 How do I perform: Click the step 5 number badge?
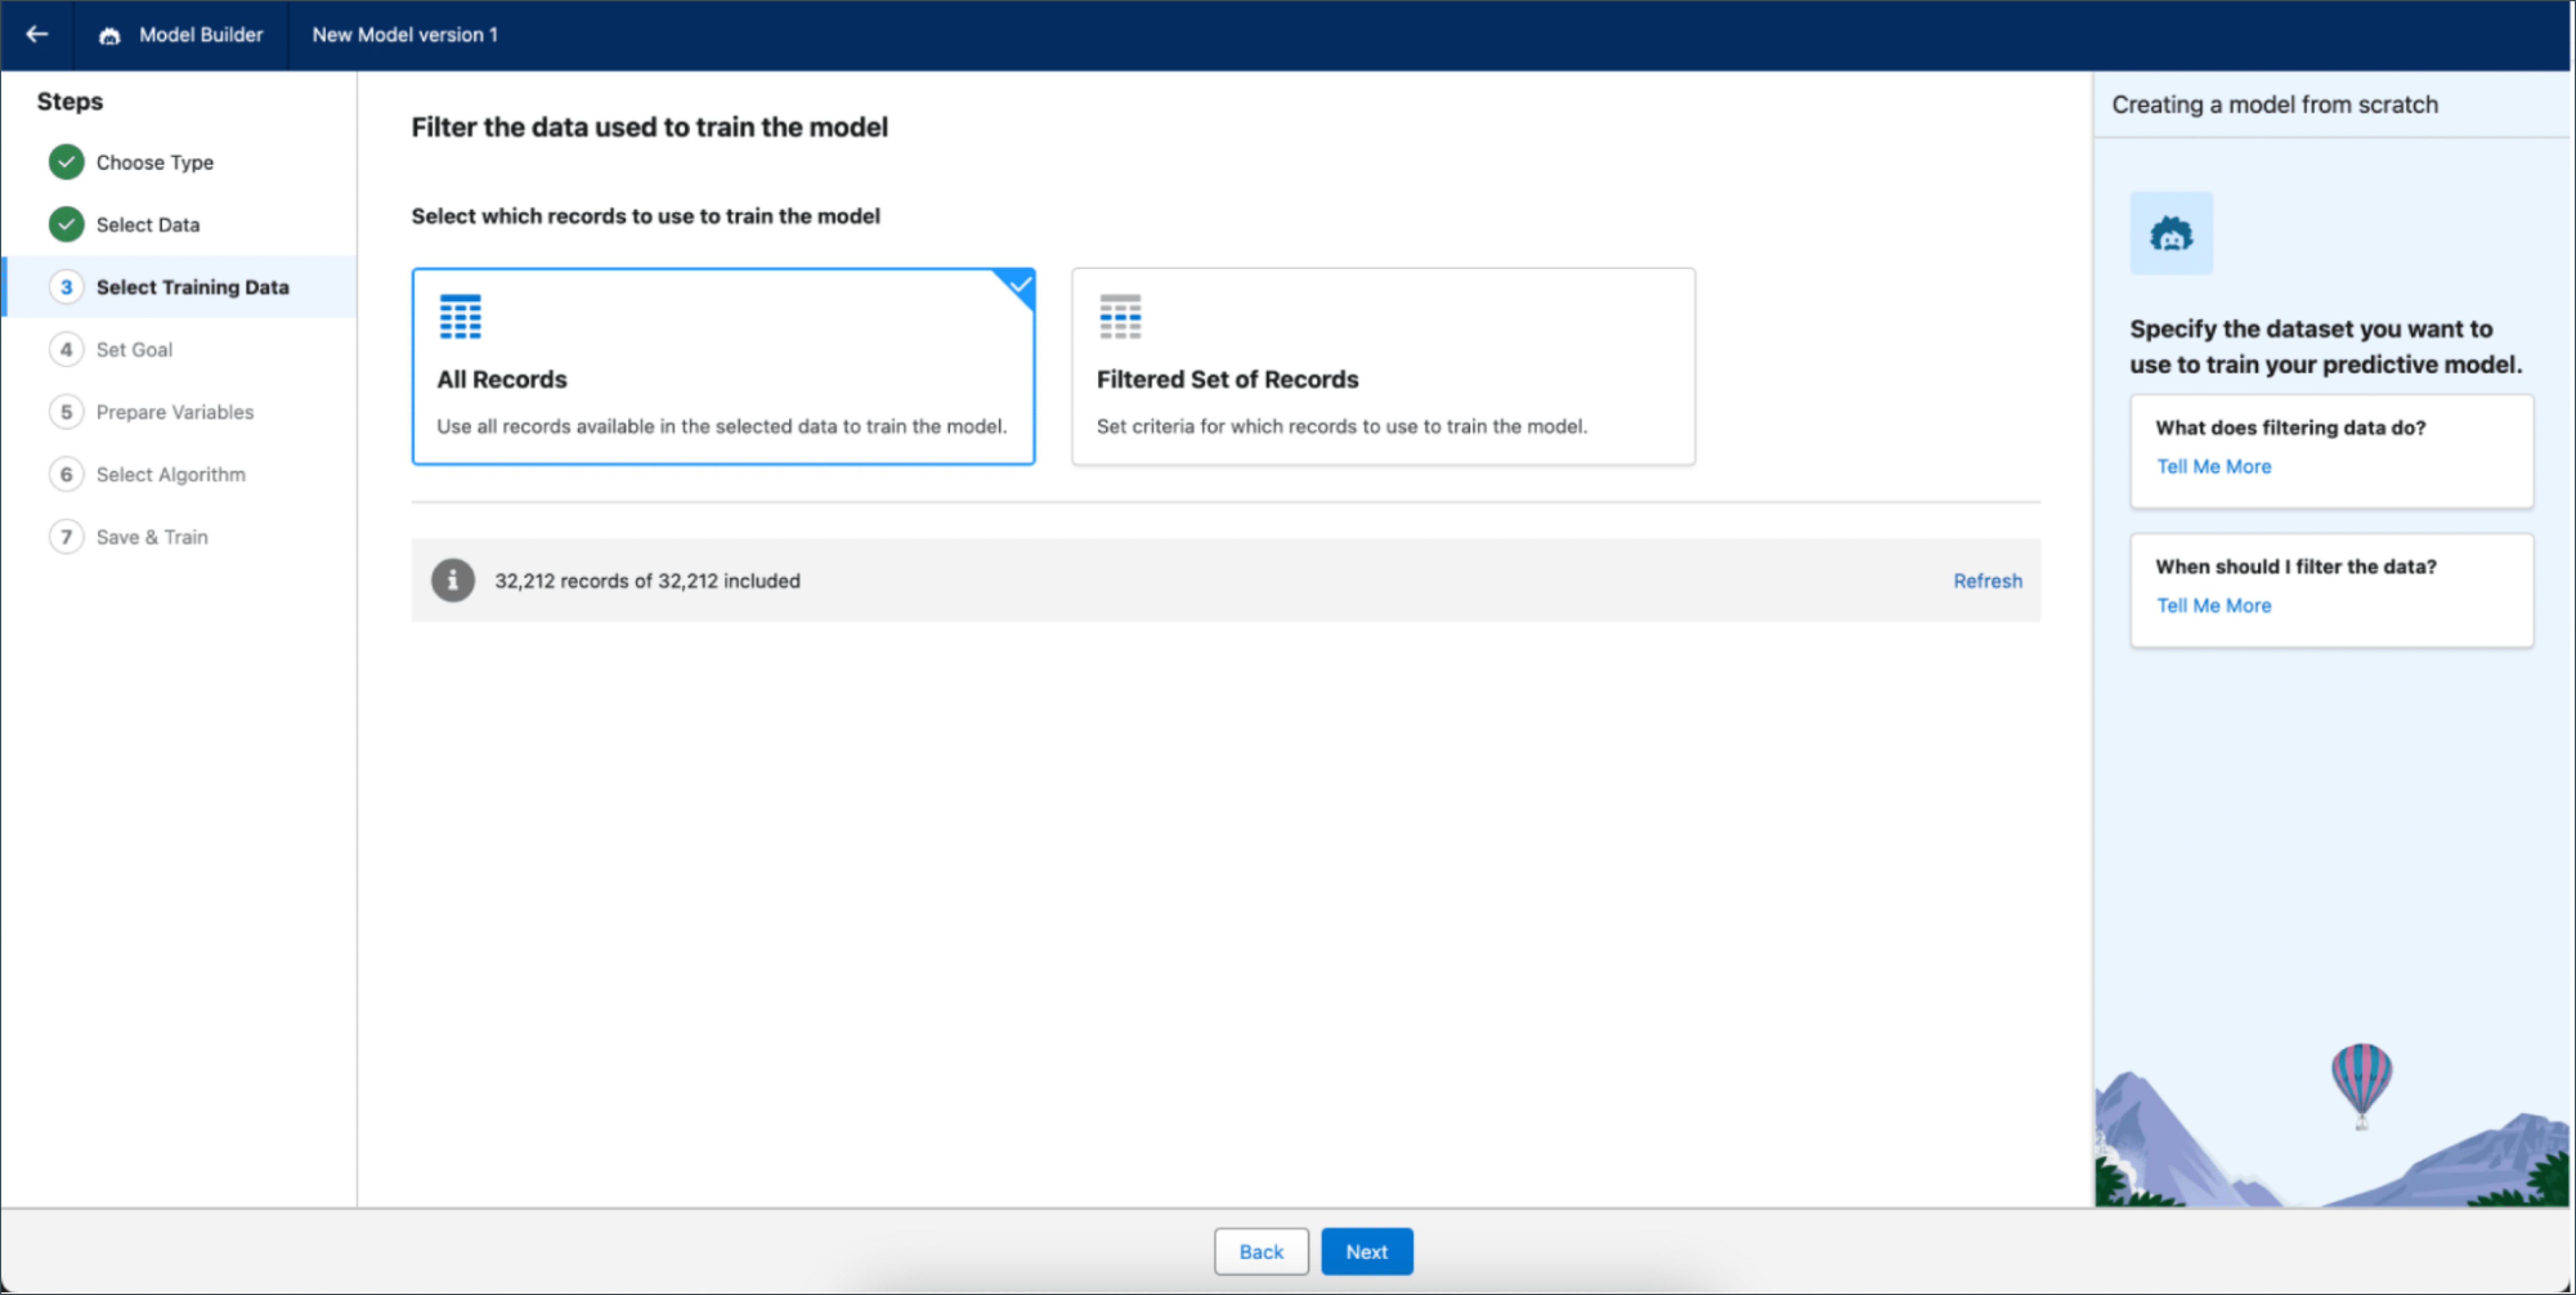(66, 412)
